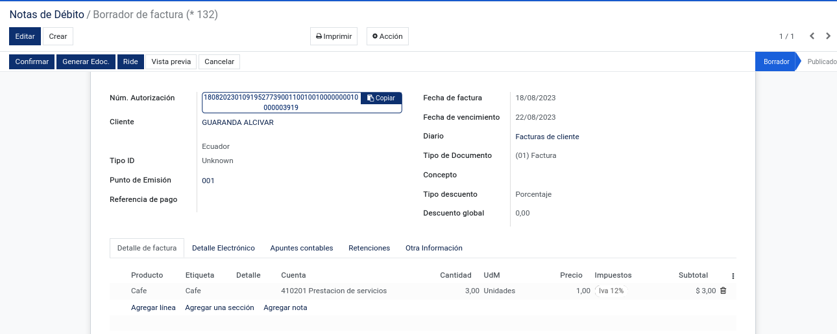Click the Iva 12% tax tag
The height and width of the screenshot is (334, 837).
(x=611, y=291)
